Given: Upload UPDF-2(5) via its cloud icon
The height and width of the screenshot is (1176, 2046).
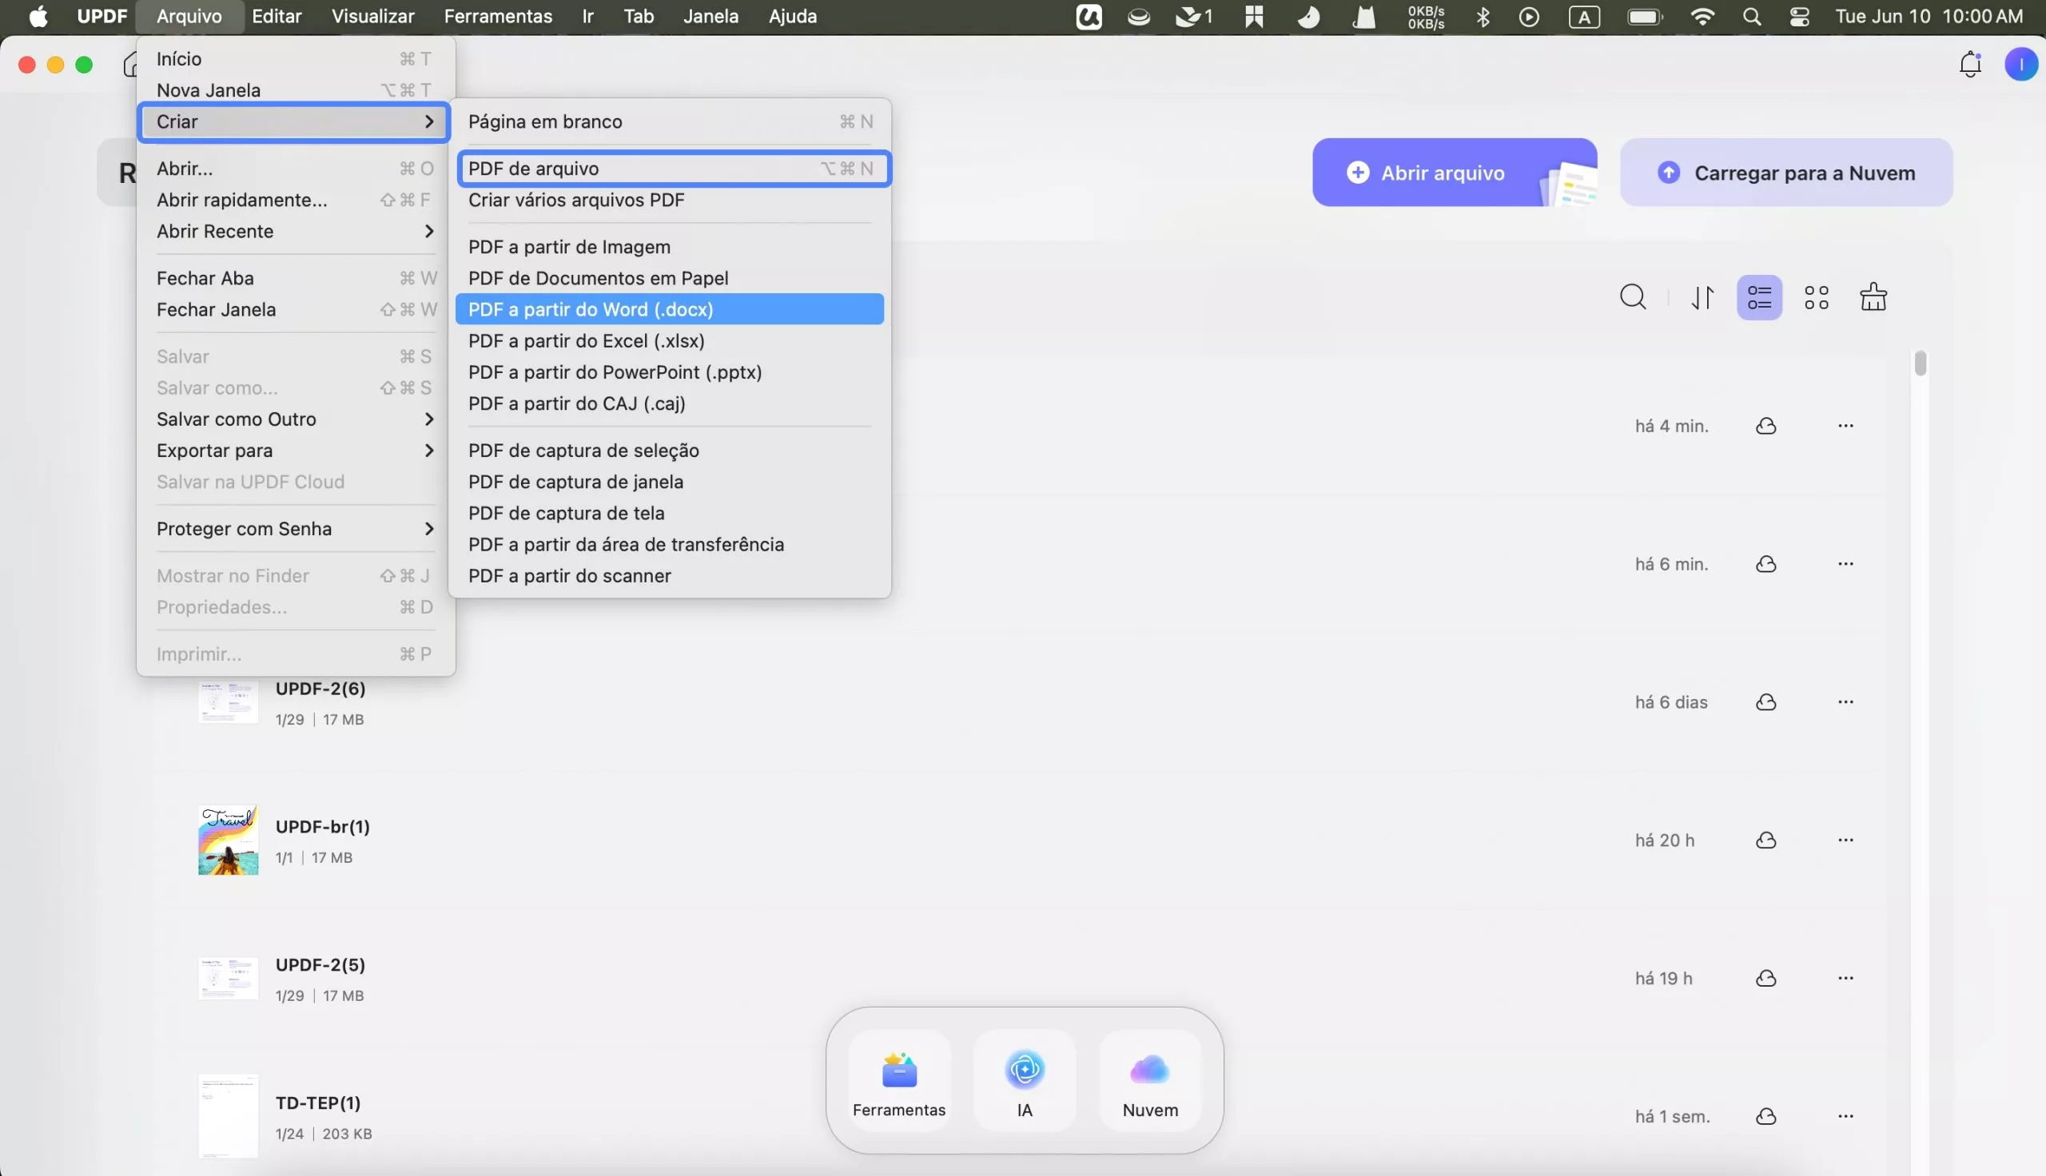Looking at the screenshot, I should tap(1766, 978).
